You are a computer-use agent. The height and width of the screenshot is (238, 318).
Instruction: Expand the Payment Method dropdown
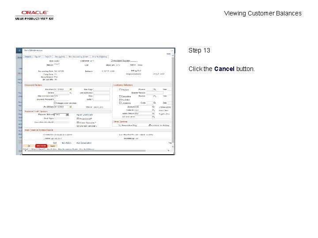point(67,115)
